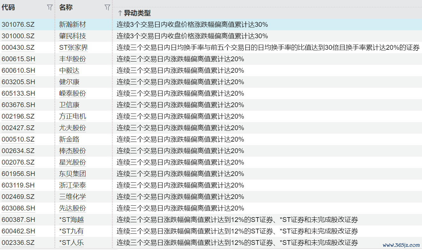The height and width of the screenshot is (250, 422).
Task: Open stock code 301076.SZ
Action: coord(18,25)
